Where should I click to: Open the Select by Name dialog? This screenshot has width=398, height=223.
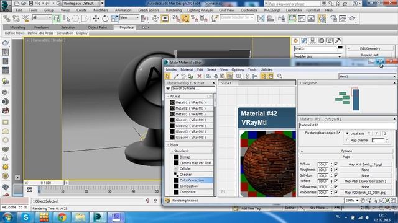click(x=67, y=19)
